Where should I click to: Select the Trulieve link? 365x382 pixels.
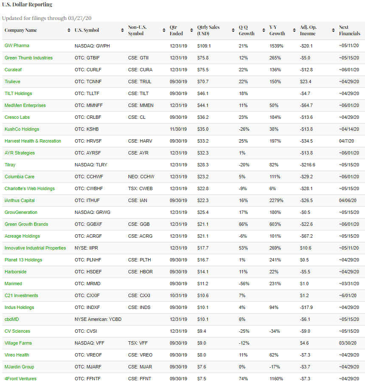(12, 81)
